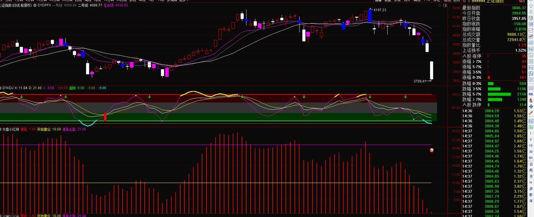Click the 总成交量 value 72941.0万
The width and height of the screenshot is (534, 217).
[x=516, y=40]
